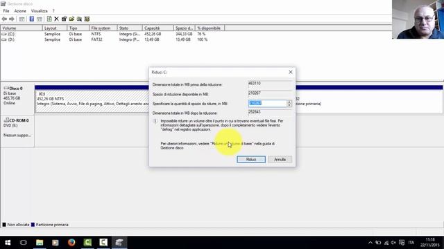Close the Riduci C: dialog
This screenshot has width=444, height=249.
pyautogui.click(x=291, y=72)
